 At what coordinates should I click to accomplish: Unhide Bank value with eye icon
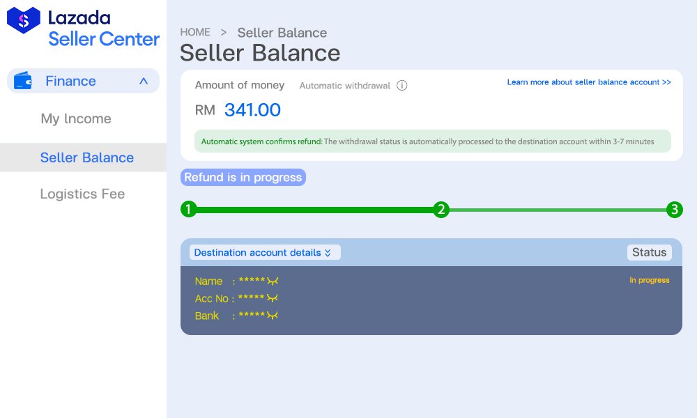(x=273, y=316)
